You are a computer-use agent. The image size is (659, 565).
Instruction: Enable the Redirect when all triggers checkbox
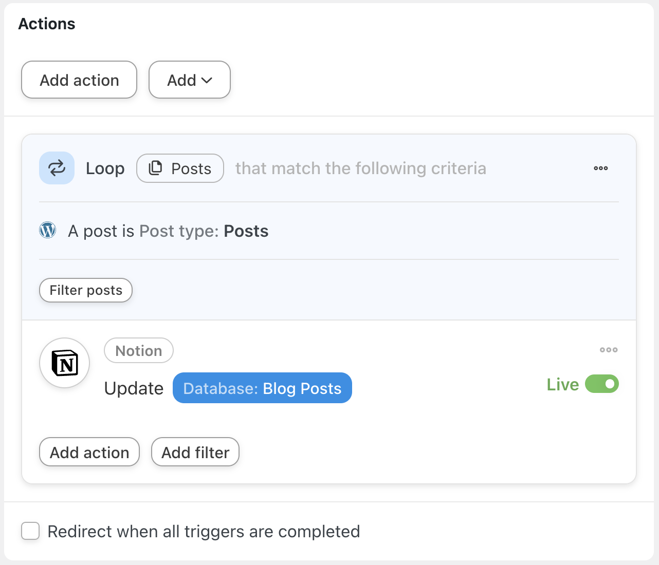coord(30,531)
